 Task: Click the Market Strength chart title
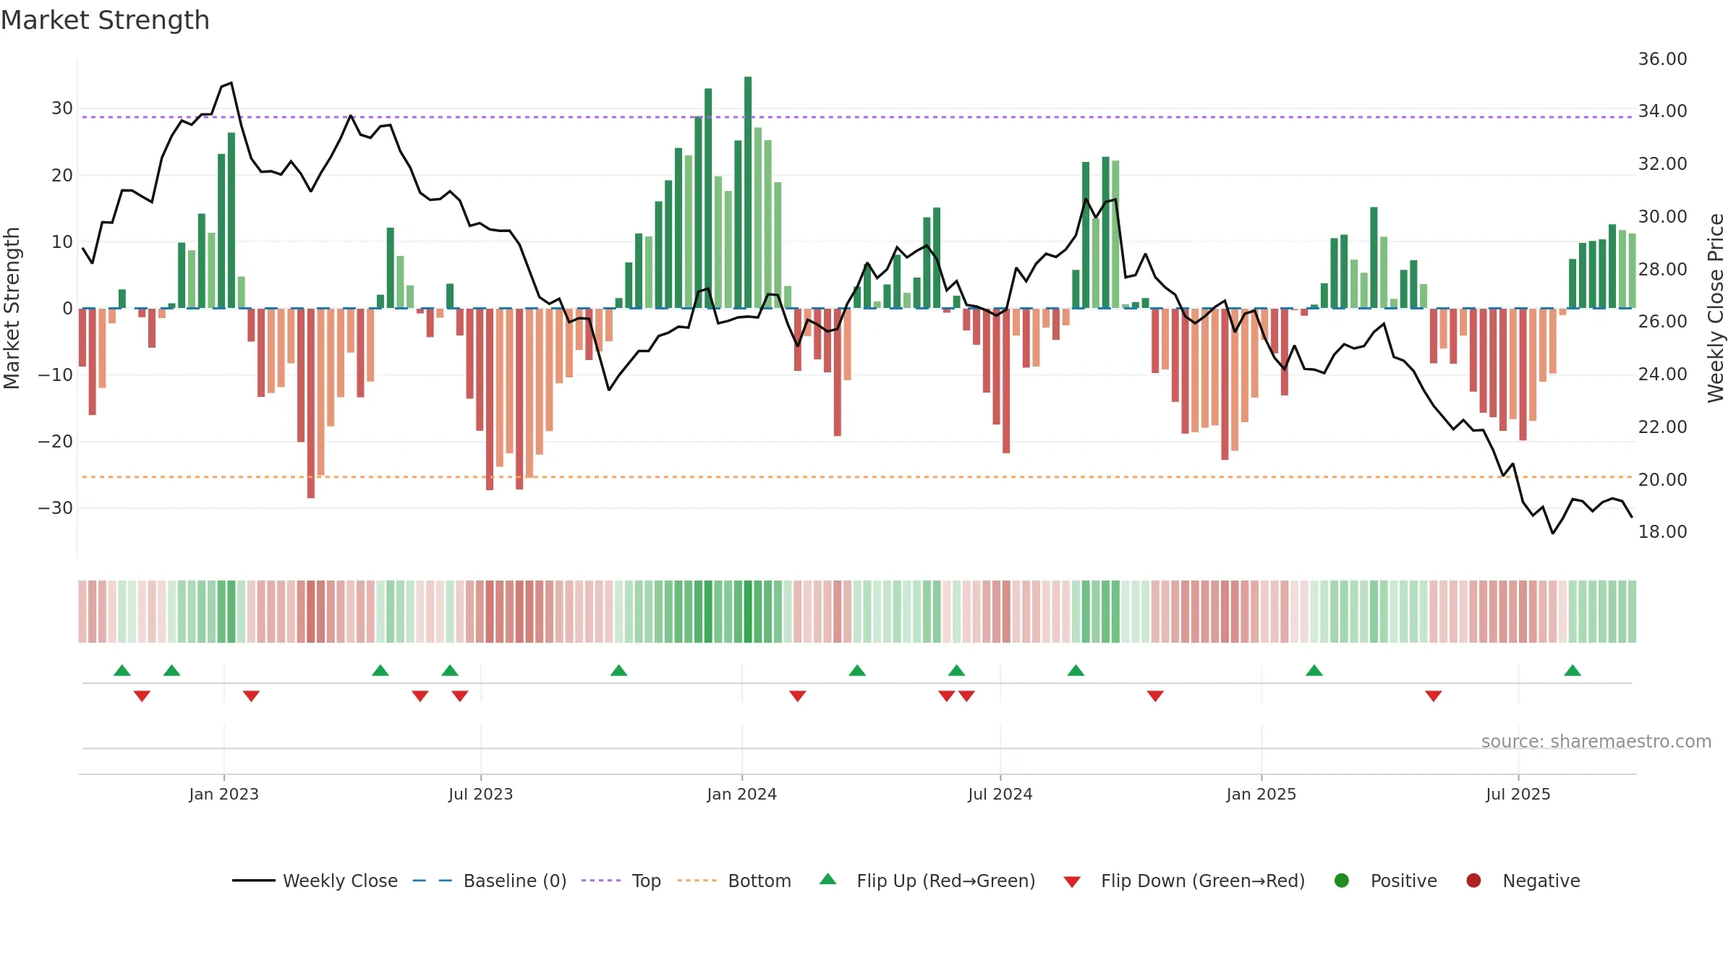(x=105, y=20)
